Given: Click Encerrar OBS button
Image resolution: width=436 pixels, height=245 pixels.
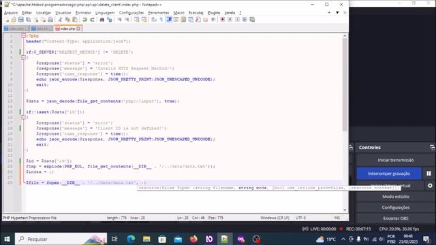Looking at the screenshot, I should 395,218.
